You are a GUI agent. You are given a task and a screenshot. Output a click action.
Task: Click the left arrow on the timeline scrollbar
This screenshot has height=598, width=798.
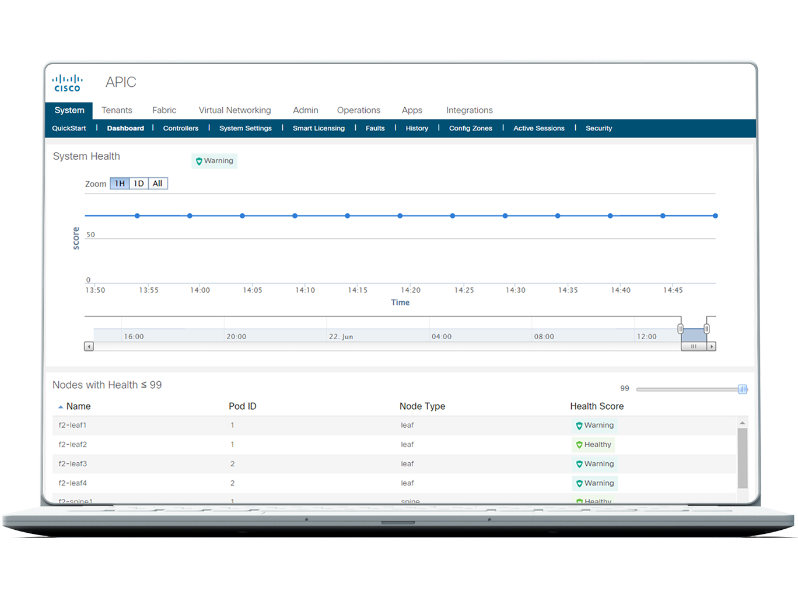[x=89, y=346]
